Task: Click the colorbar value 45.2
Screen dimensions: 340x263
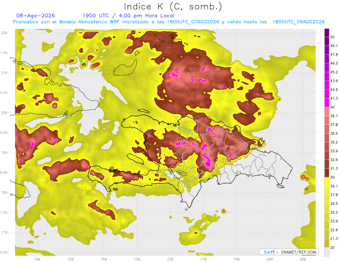Action: 334,72
